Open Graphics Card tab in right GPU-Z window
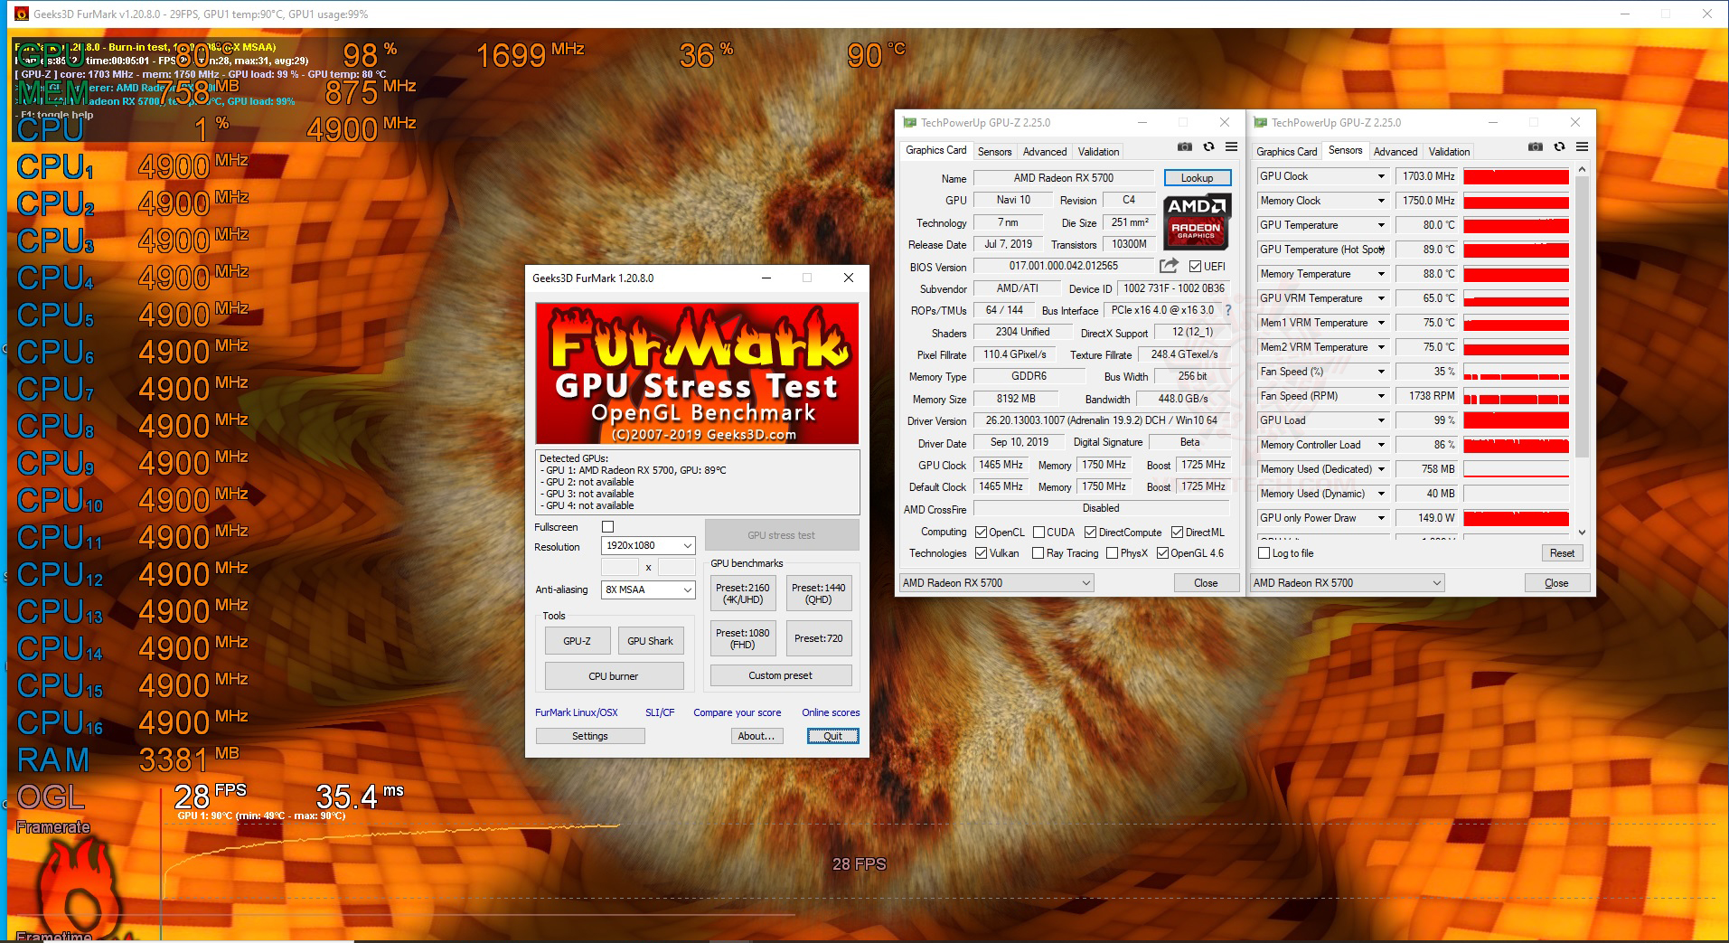The width and height of the screenshot is (1729, 943). click(x=1286, y=152)
